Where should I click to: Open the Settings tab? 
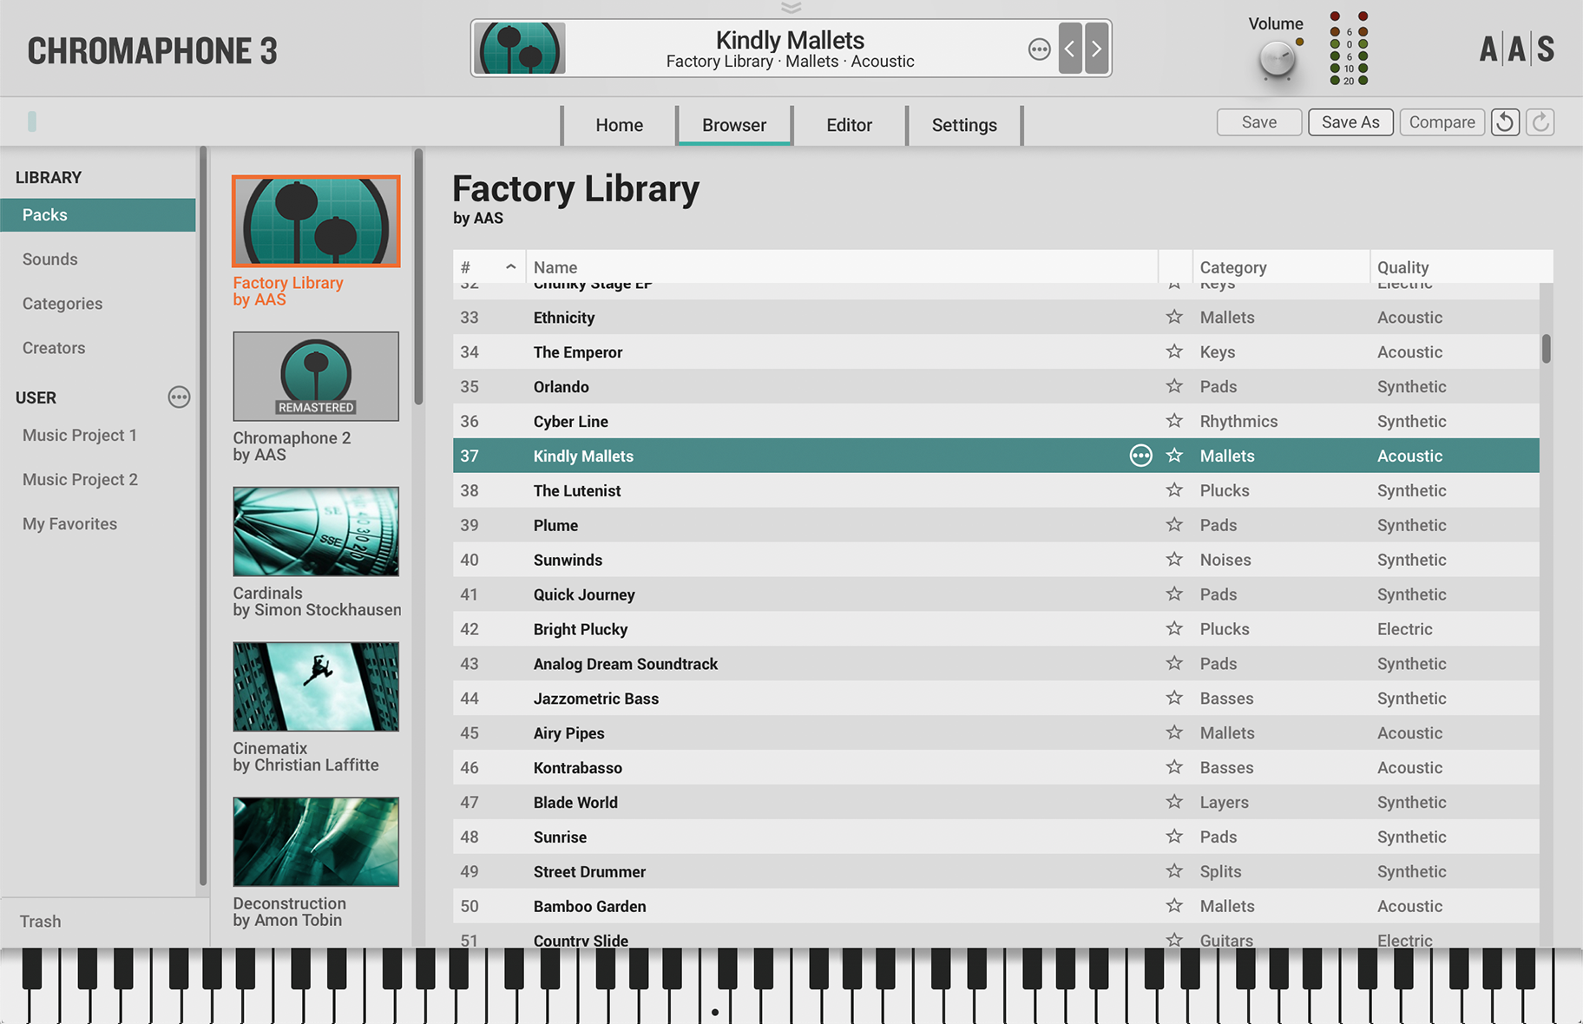(963, 124)
